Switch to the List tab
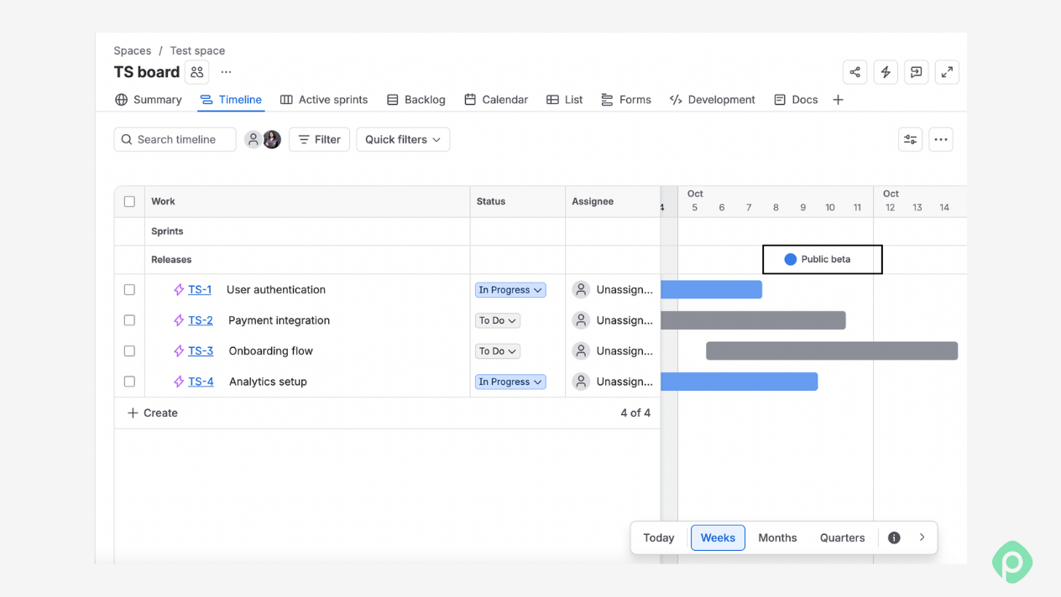Viewport: 1061px width, 597px height. tap(565, 100)
